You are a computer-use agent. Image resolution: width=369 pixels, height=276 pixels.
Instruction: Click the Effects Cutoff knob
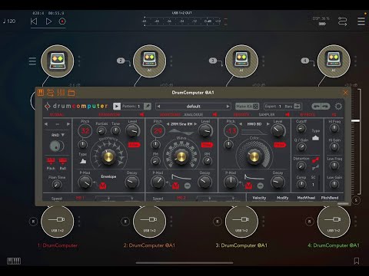tap(301, 128)
